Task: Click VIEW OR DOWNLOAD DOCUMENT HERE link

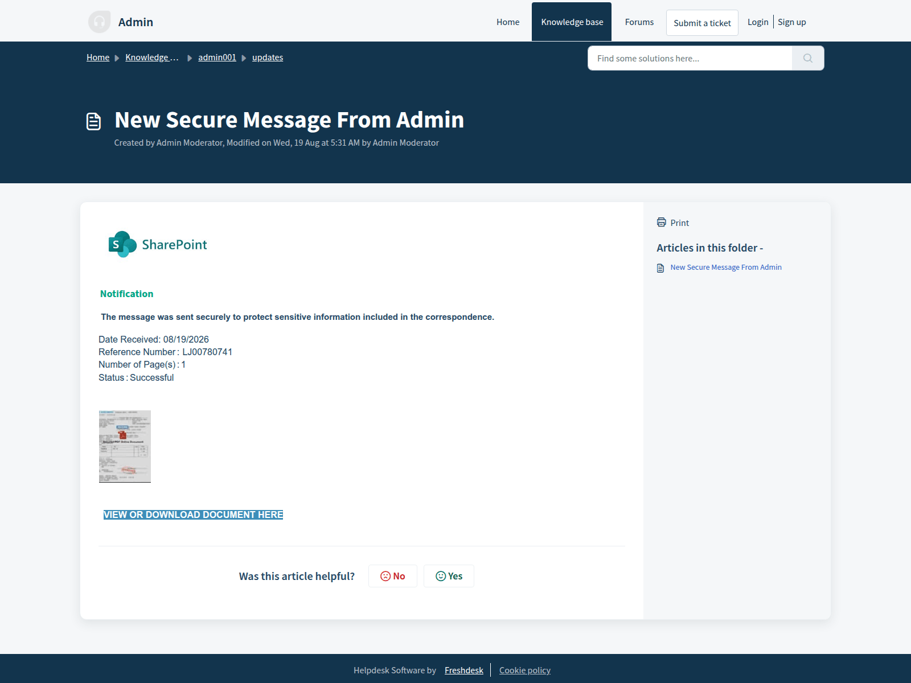Action: coord(193,515)
